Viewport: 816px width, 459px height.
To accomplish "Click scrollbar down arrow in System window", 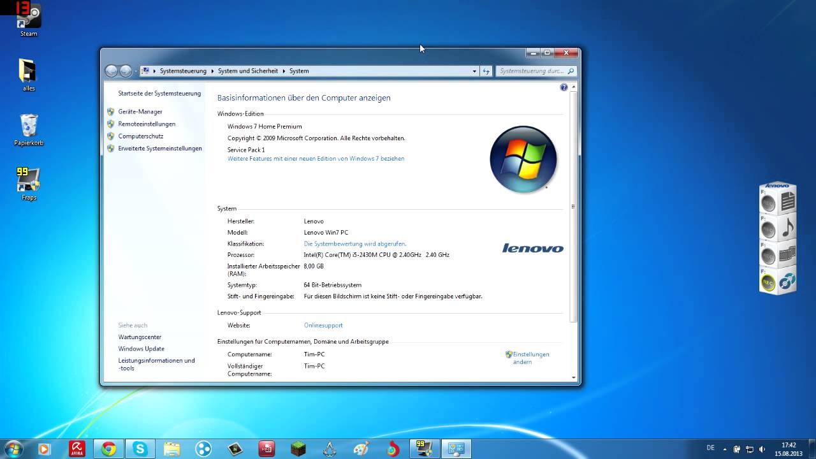I will click(x=573, y=377).
